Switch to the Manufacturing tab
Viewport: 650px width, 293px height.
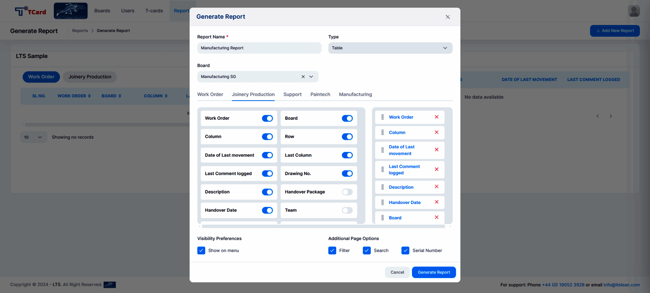pos(355,95)
